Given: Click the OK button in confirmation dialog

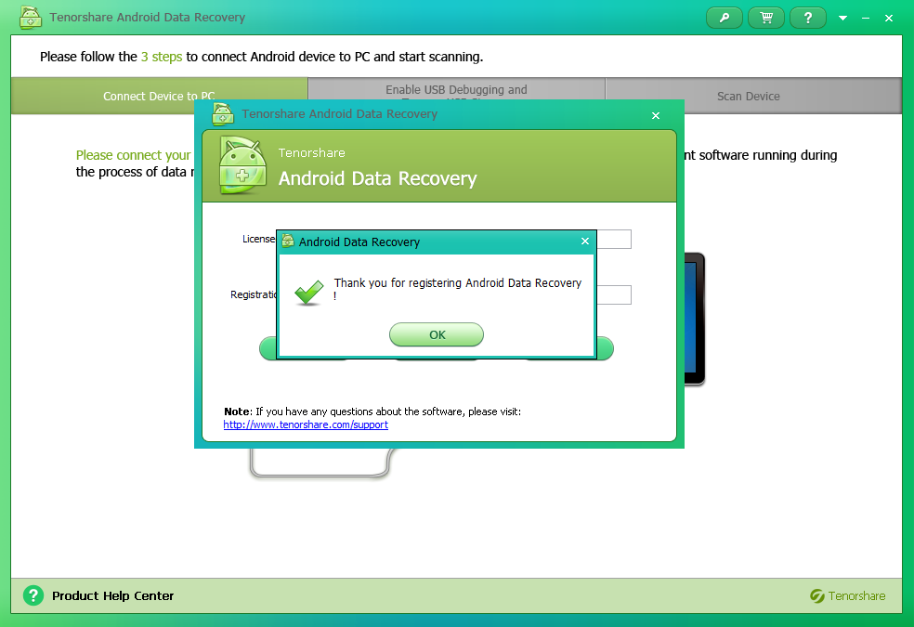Looking at the screenshot, I should (437, 334).
